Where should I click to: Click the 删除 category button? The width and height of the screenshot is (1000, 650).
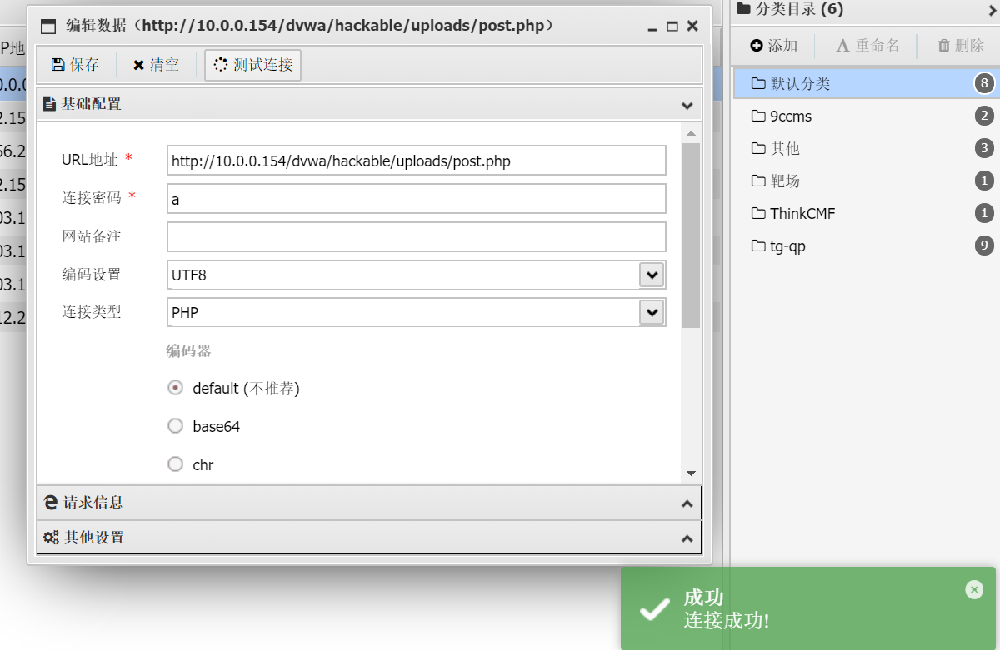coord(961,46)
